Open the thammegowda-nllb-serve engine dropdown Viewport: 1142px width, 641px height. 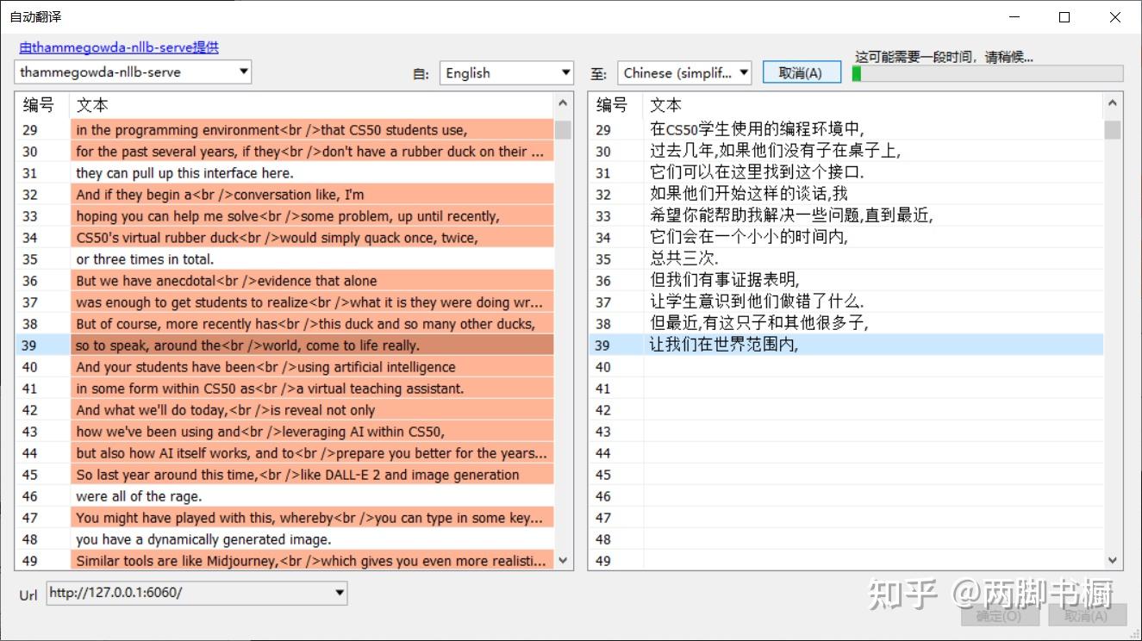(133, 72)
